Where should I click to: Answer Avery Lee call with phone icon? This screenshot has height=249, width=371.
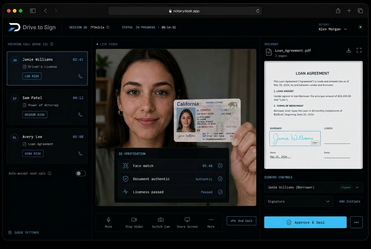(x=80, y=154)
